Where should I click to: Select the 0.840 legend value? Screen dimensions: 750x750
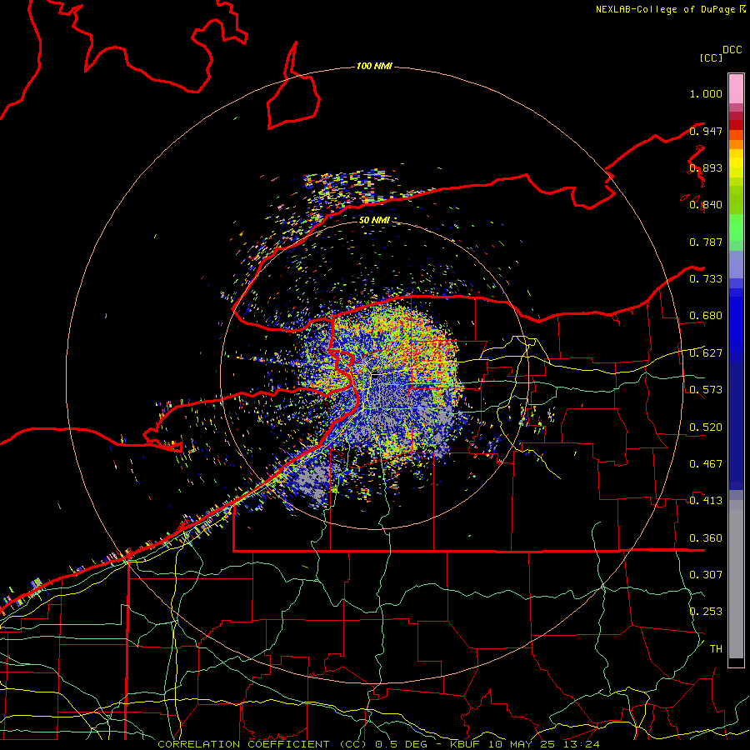(706, 205)
